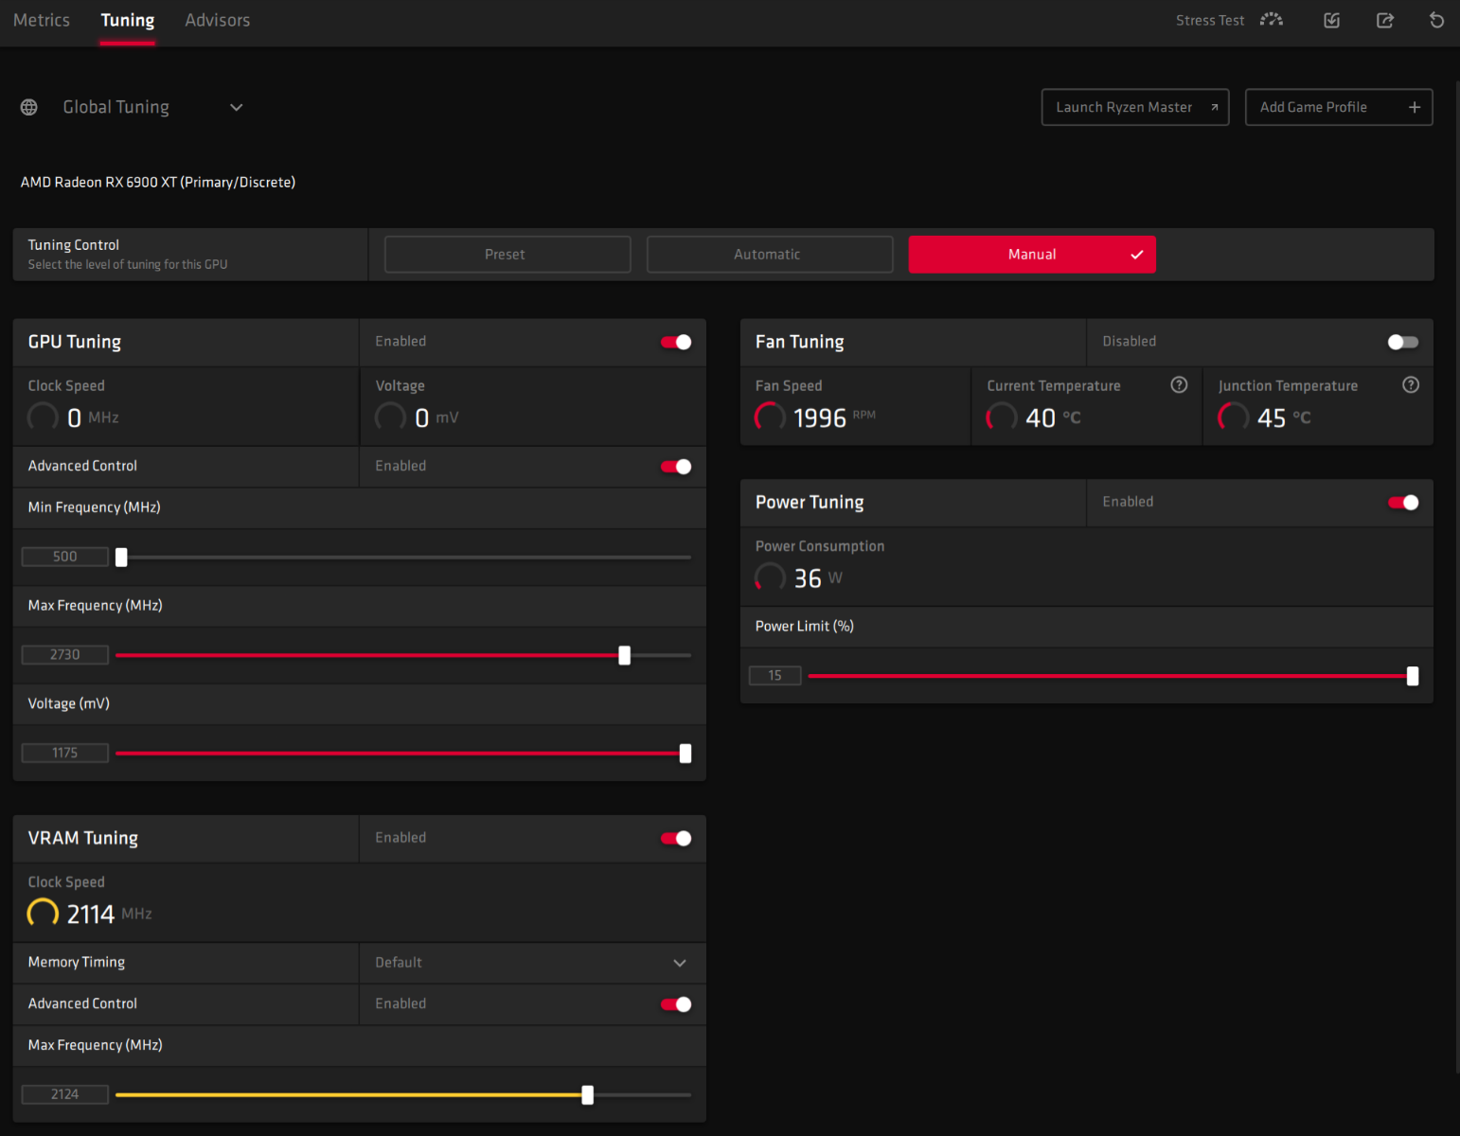This screenshot has width=1460, height=1136.
Task: Click Add Game Profile button
Action: click(x=1339, y=107)
